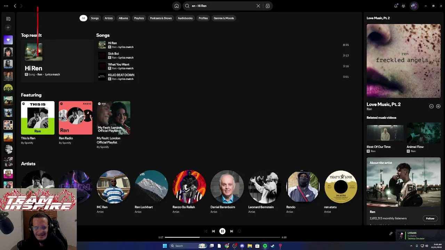Viewport: 445px width, 250px height.
Task: Skip to previous track
Action: click(213, 231)
